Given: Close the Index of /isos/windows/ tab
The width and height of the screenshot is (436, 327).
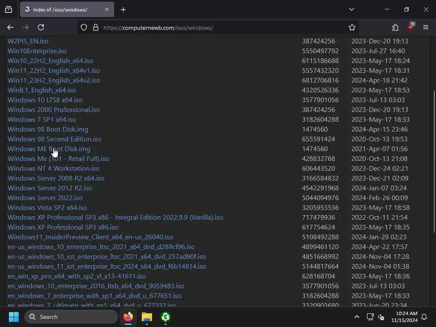Looking at the screenshot, I should point(107,9).
